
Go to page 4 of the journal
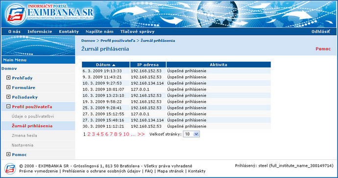coord(98,134)
